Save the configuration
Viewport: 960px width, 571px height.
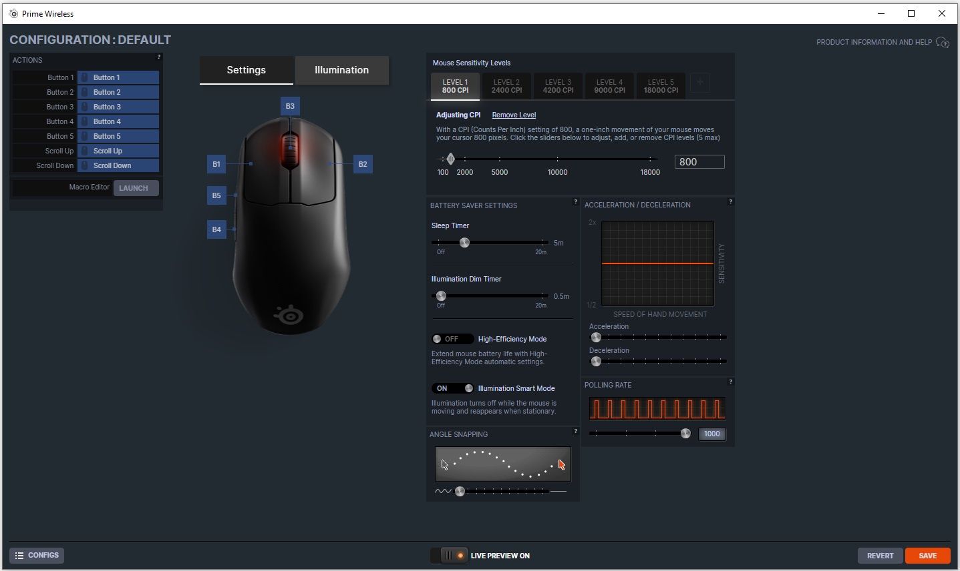point(927,556)
